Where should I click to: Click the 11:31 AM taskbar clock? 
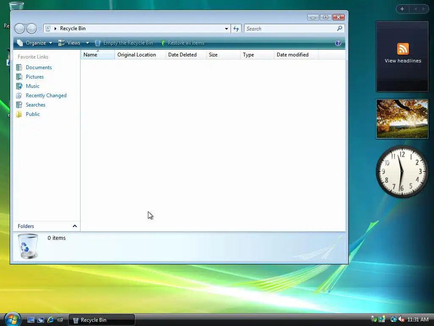coord(417,320)
